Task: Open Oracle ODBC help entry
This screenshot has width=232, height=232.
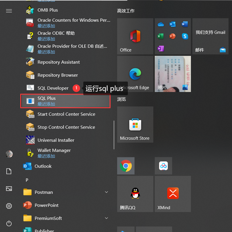Action: [x=67, y=36]
